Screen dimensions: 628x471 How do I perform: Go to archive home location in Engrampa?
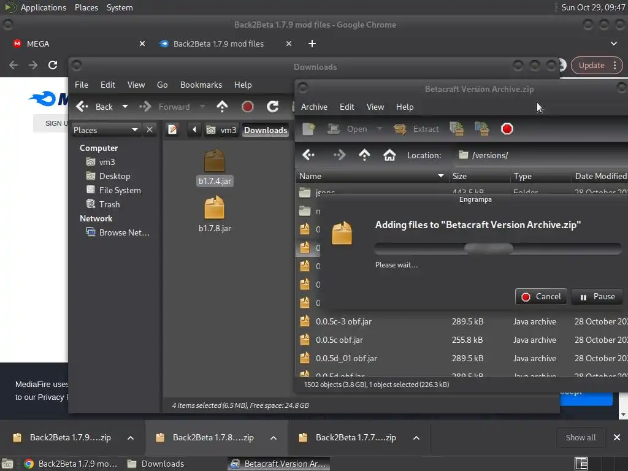pyautogui.click(x=389, y=155)
